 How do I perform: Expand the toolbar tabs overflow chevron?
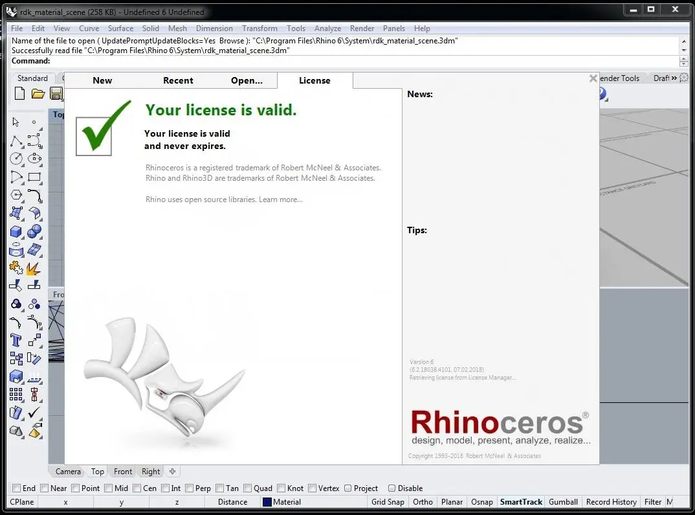[674, 78]
